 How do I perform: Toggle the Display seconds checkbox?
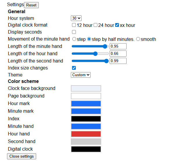[74, 32]
